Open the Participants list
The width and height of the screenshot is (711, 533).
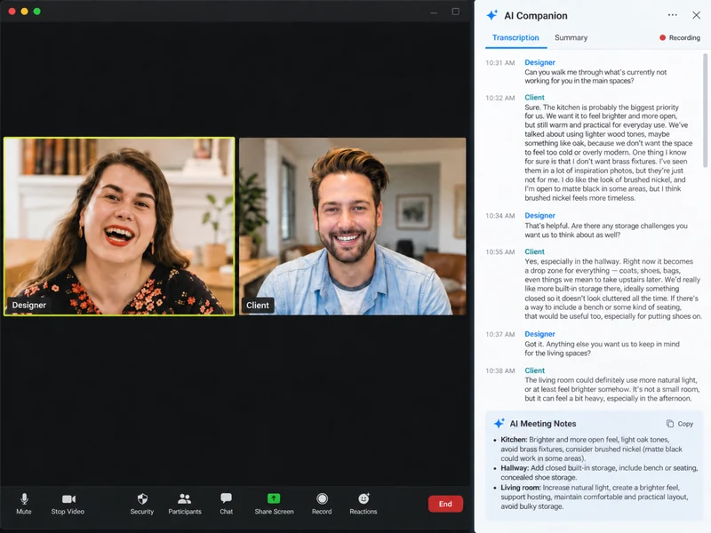[x=185, y=504]
